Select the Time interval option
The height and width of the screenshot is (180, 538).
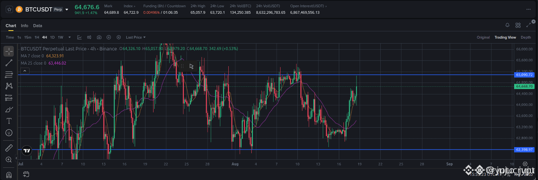[x=10, y=37]
